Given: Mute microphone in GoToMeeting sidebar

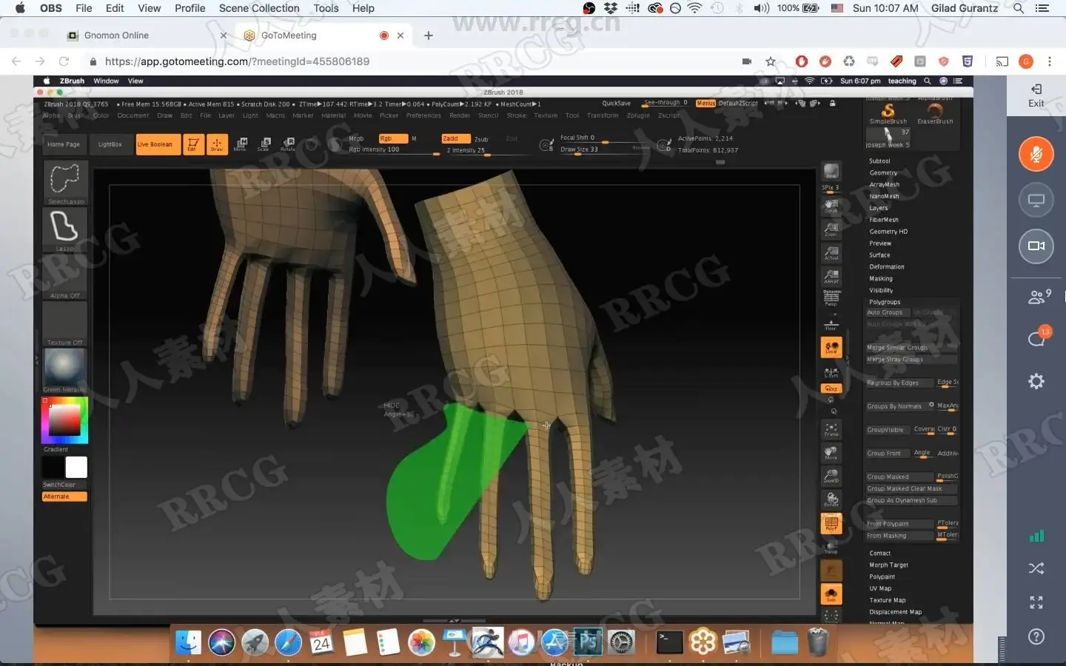Looking at the screenshot, I should point(1036,154).
